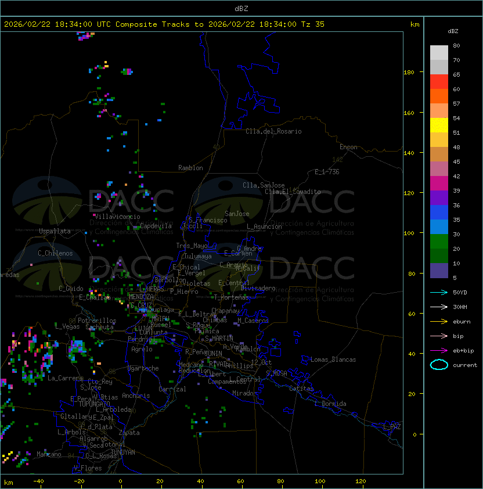Click the 'M_Caseros' place label

[x=253, y=320]
